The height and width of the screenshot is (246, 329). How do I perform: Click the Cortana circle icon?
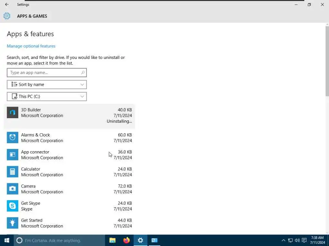tap(19, 240)
